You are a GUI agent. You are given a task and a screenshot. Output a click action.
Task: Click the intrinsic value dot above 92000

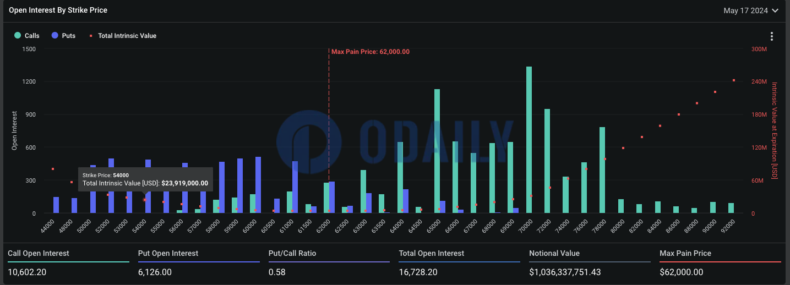click(x=734, y=80)
